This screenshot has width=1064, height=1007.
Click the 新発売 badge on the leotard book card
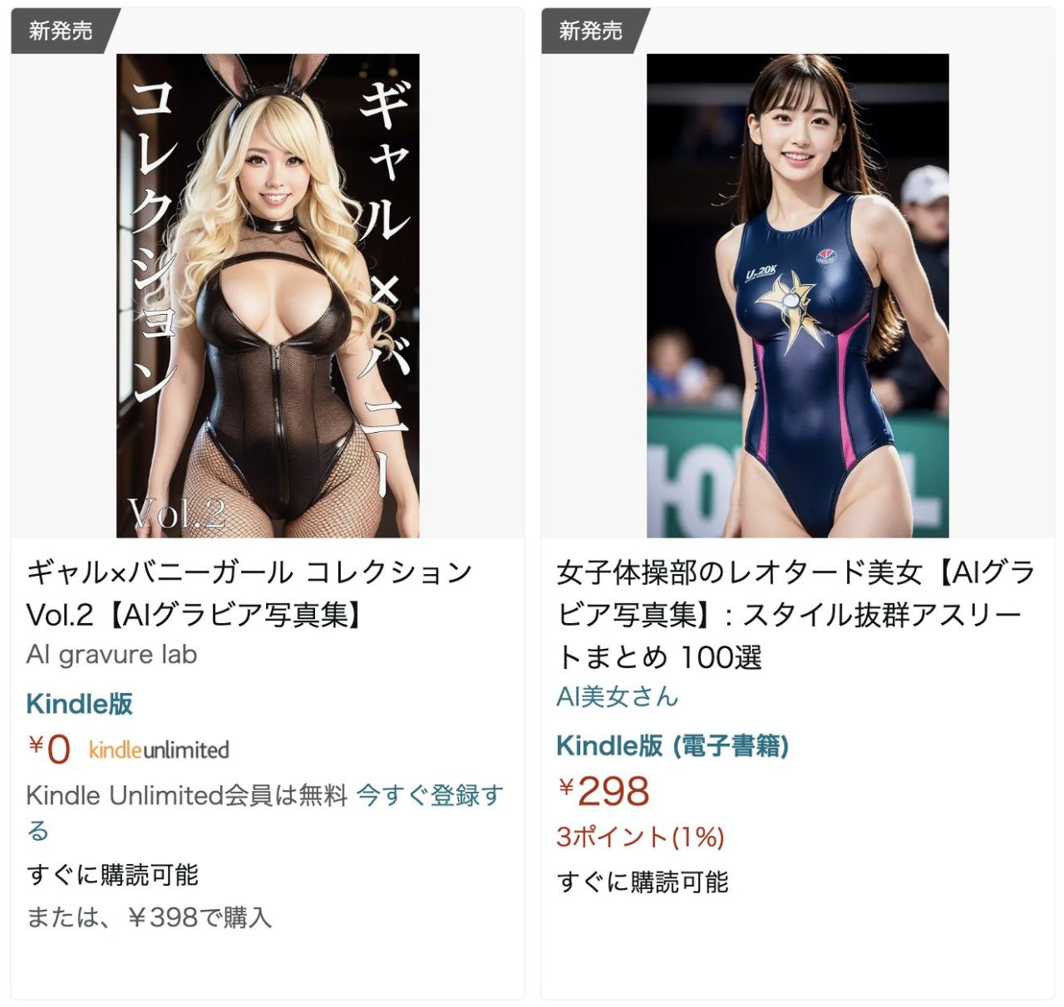(590, 31)
